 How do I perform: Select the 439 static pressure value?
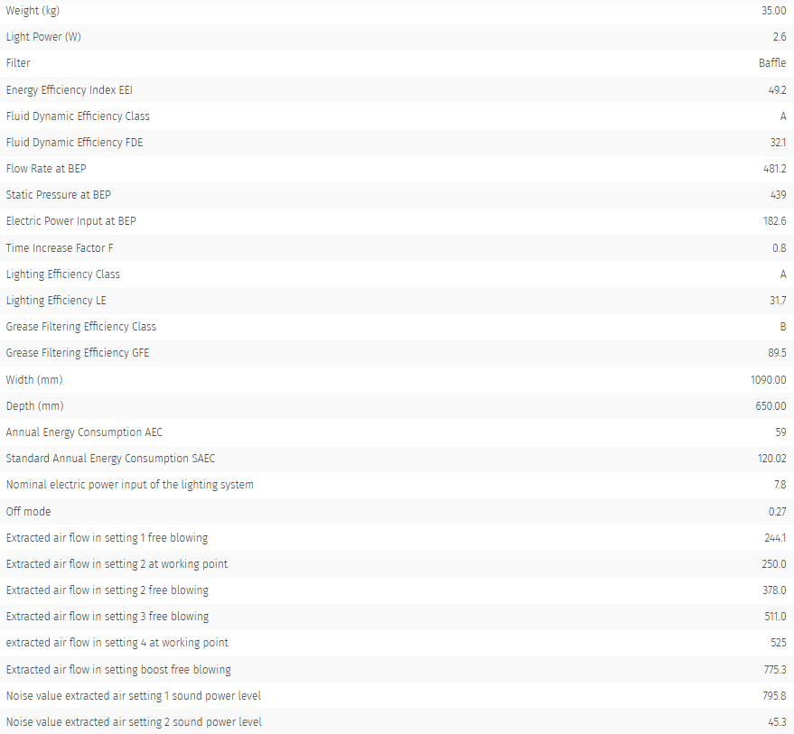pos(778,195)
